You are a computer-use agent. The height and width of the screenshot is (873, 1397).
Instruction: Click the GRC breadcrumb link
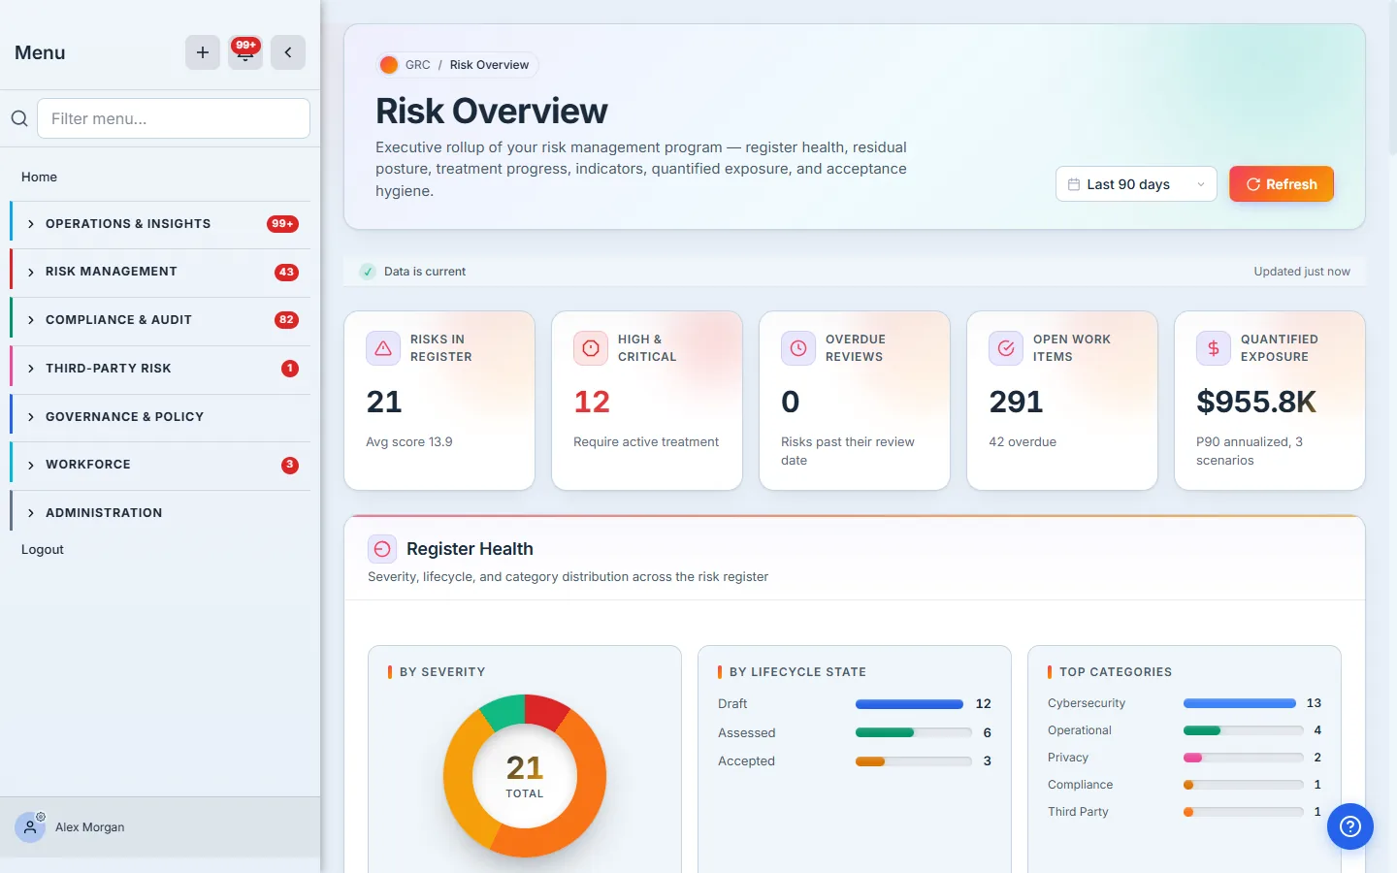click(x=417, y=65)
